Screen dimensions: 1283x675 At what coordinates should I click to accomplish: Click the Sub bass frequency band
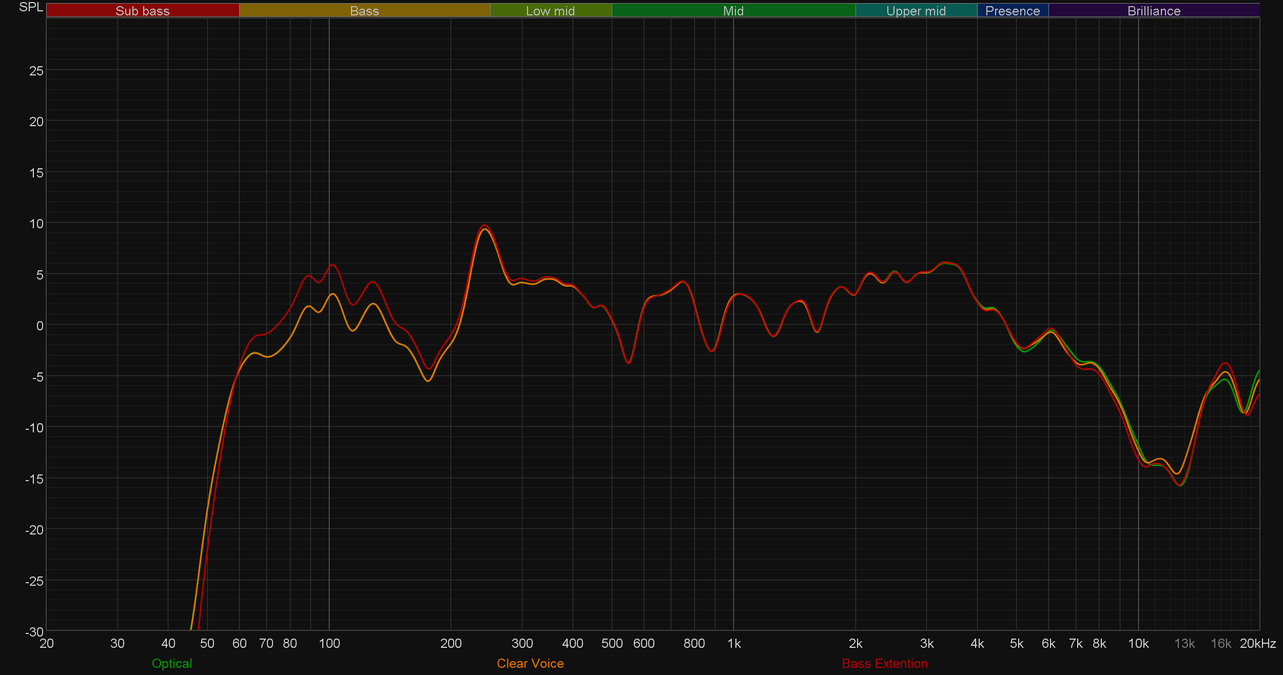143,11
